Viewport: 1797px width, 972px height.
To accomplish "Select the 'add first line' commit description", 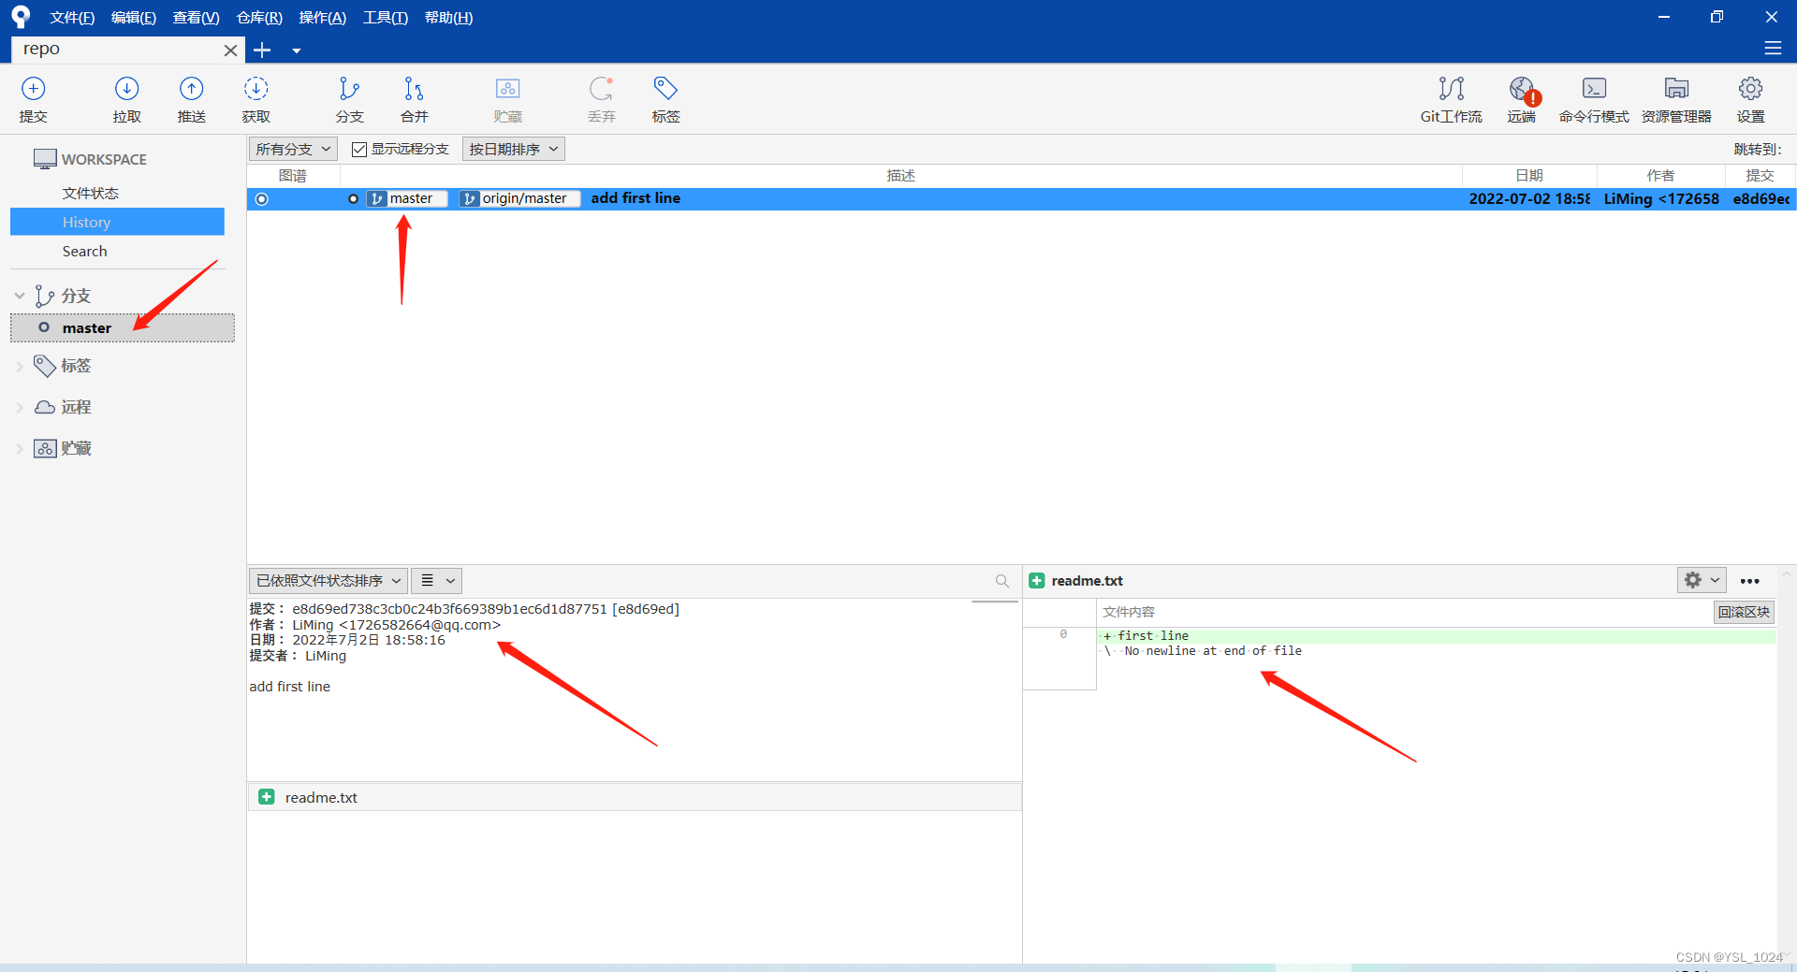I will (x=636, y=198).
